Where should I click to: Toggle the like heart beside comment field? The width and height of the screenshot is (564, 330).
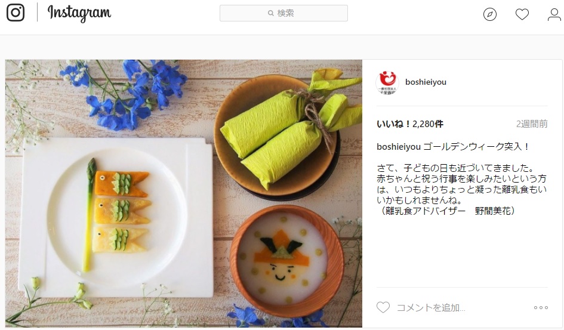(x=383, y=307)
